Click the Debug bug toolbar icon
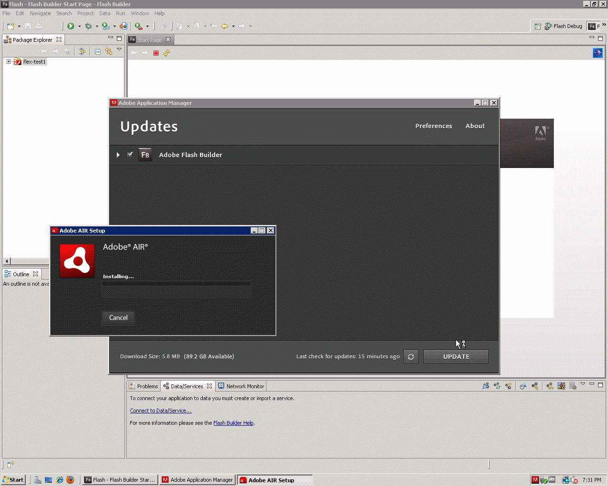608x486 pixels. click(88, 26)
